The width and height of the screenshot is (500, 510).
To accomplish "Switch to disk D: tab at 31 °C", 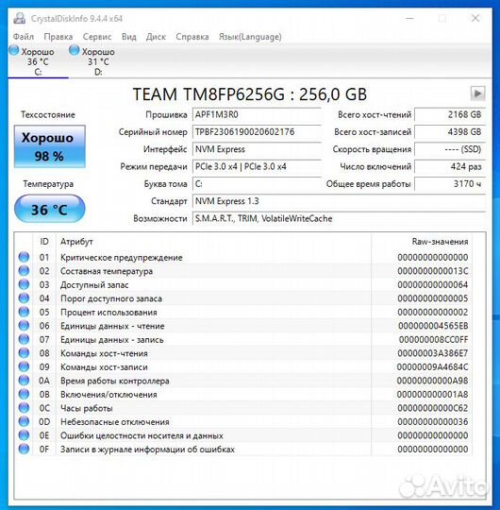I will pos(98,61).
